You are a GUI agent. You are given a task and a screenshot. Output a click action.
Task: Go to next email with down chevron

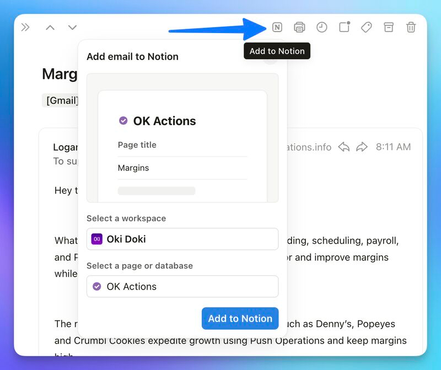tap(72, 28)
